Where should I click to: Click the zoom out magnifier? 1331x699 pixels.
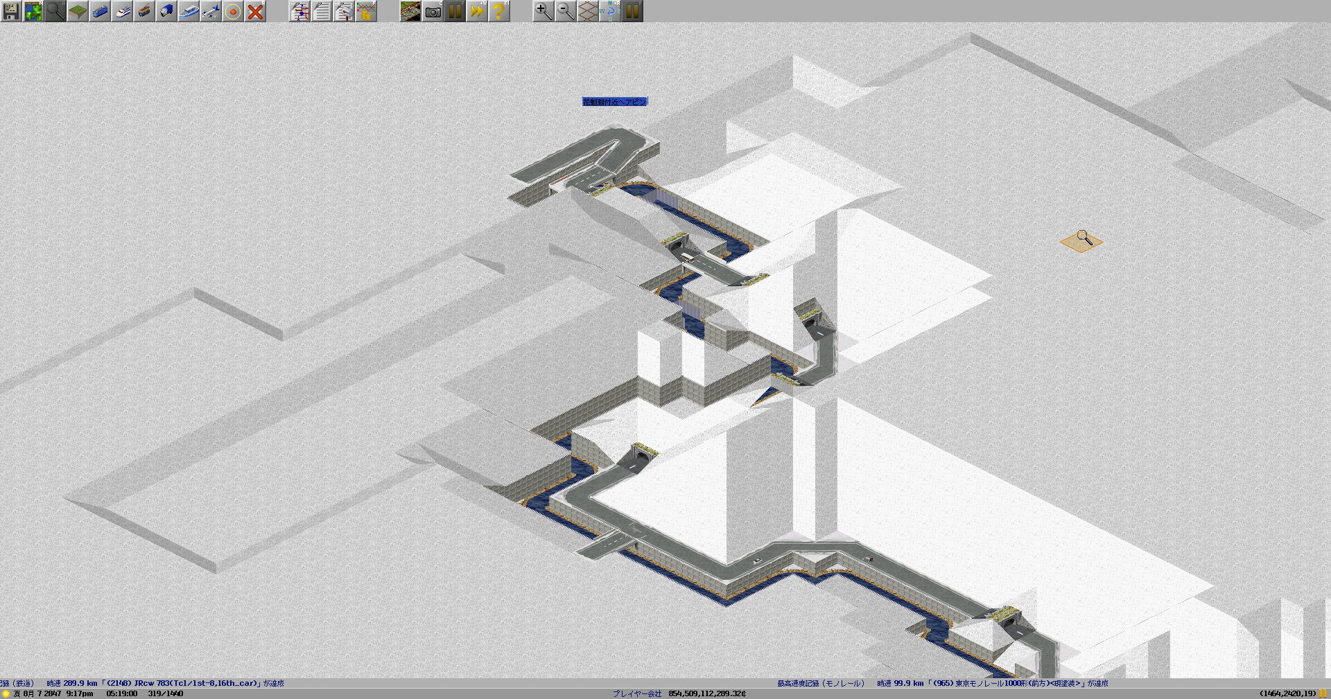tap(566, 11)
